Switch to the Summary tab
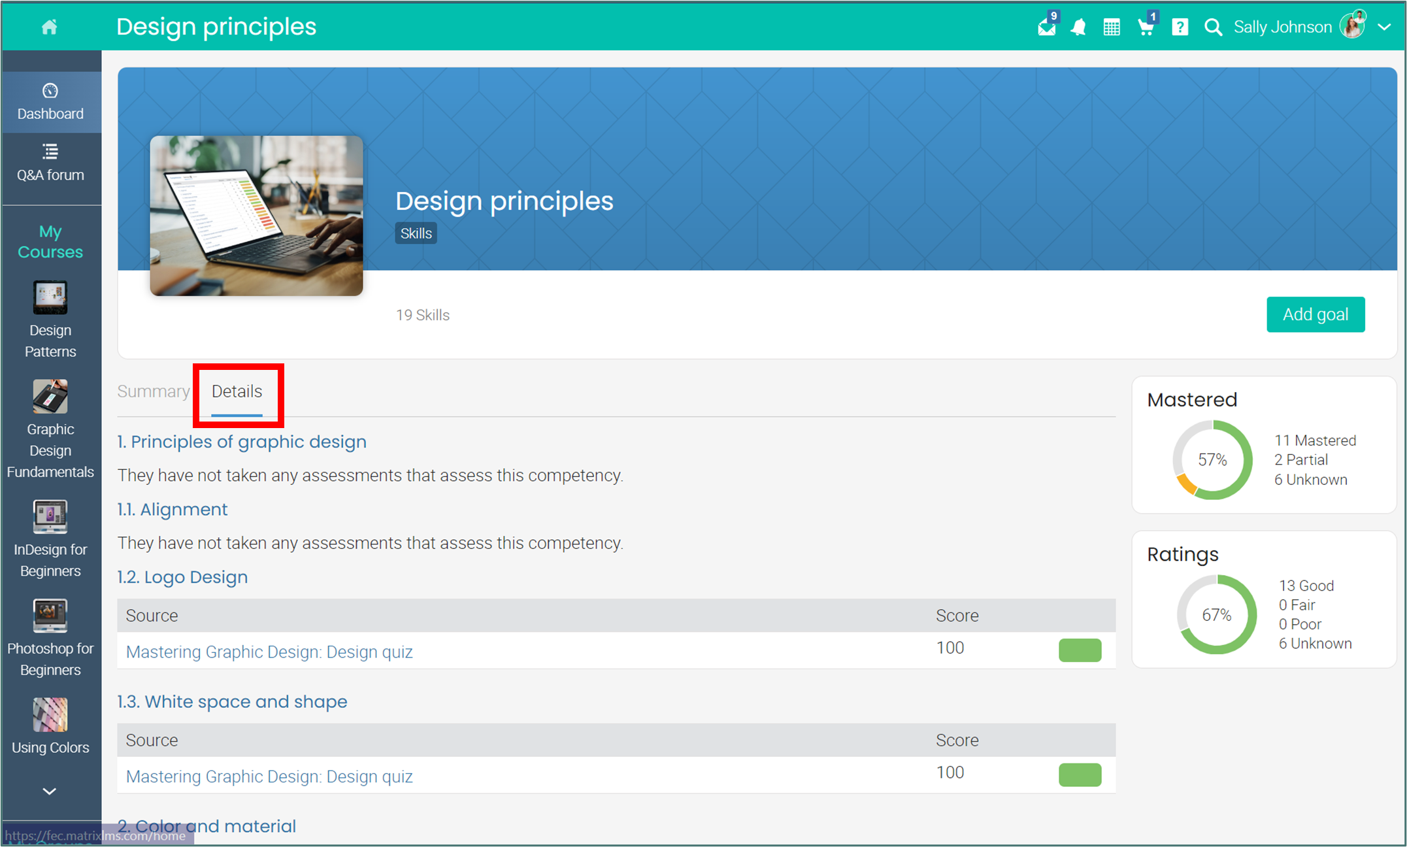Image resolution: width=1407 pixels, height=847 pixels. coord(154,391)
